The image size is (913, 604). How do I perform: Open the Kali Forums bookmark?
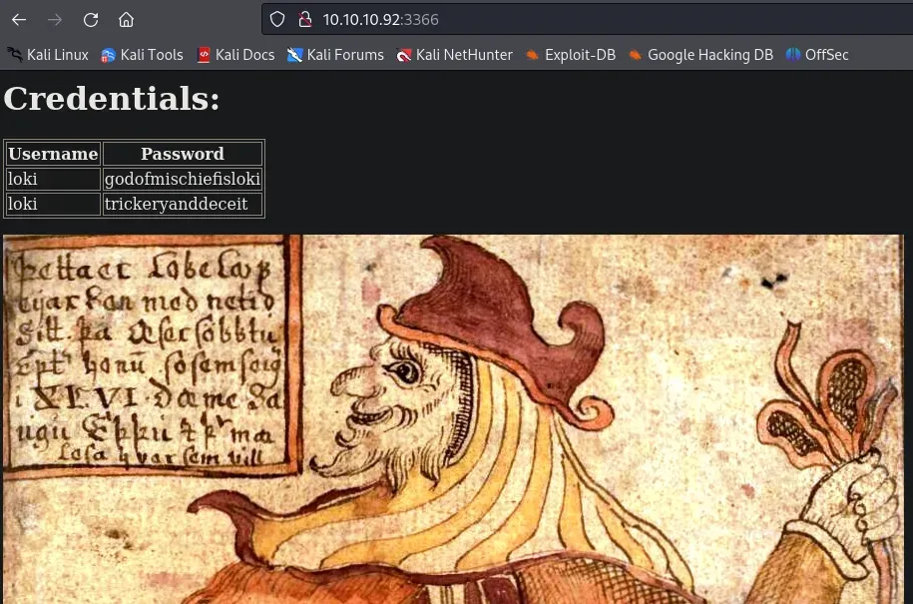tap(335, 55)
